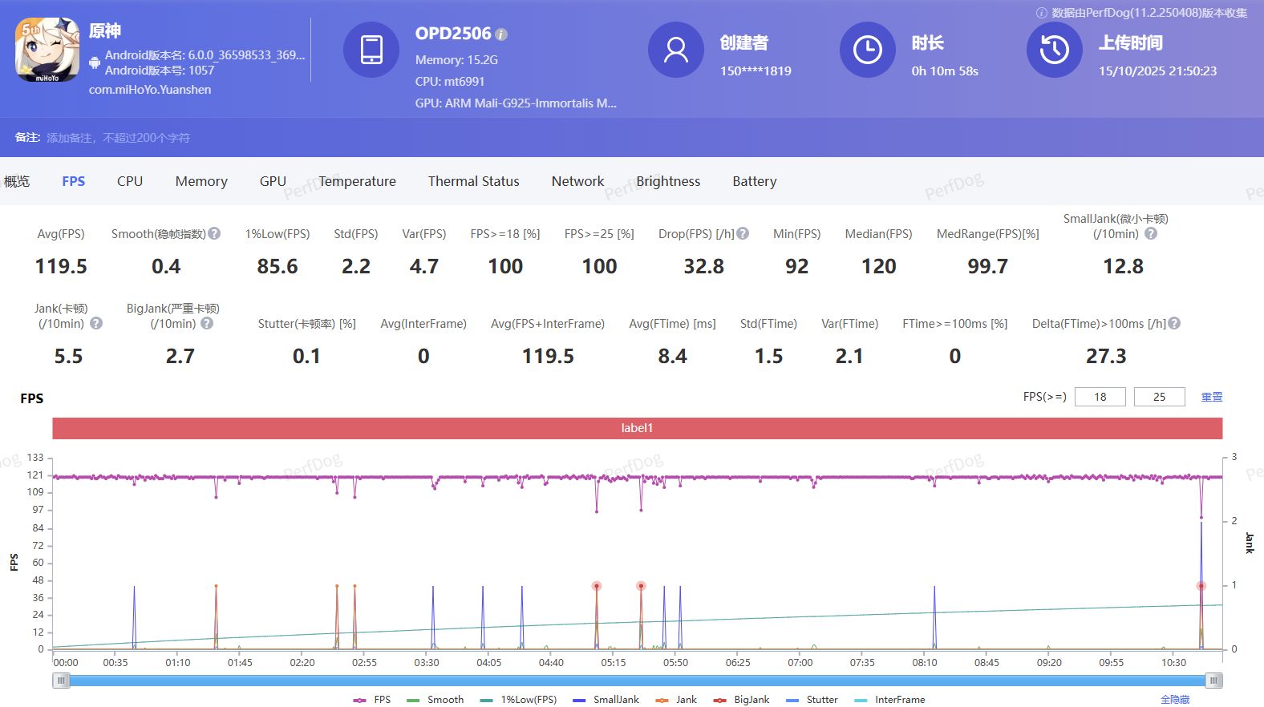The width and height of the screenshot is (1264, 707).
Task: Click the info icon beside OPD2506
Action: pos(501,34)
